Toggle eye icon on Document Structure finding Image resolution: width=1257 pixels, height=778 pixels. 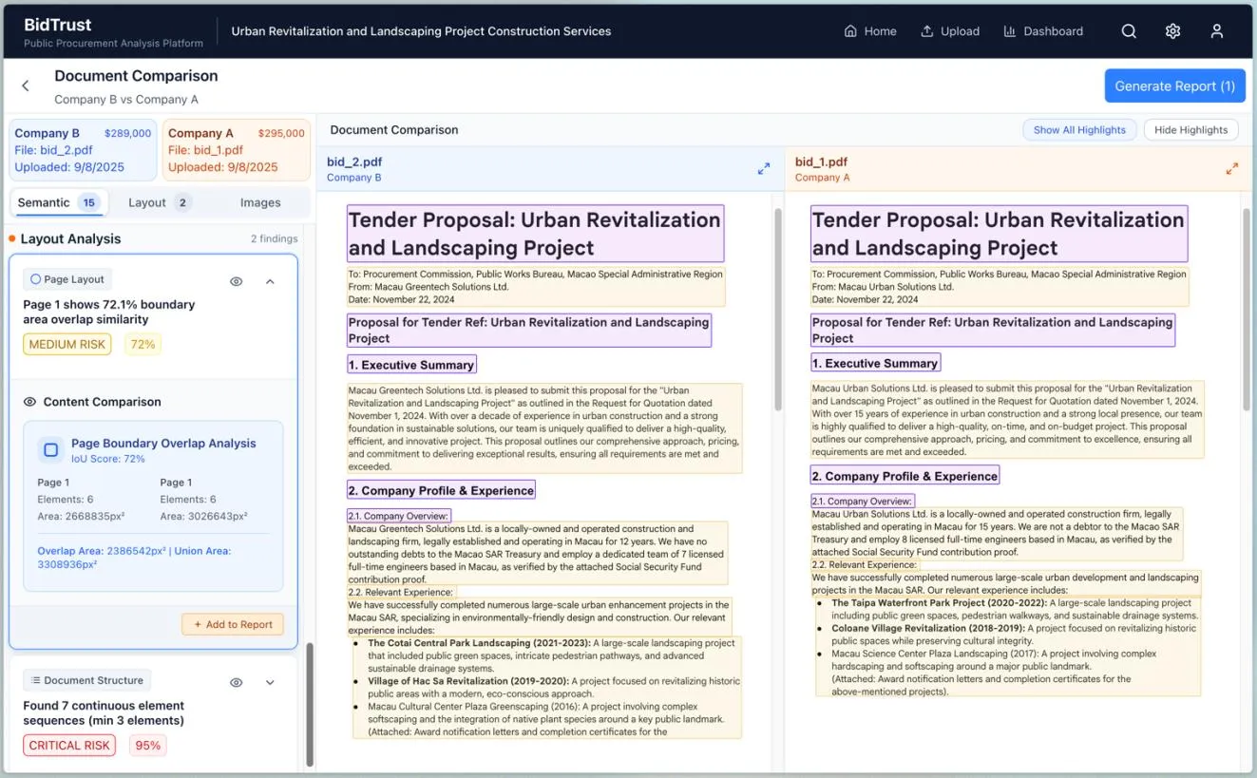coord(237,682)
